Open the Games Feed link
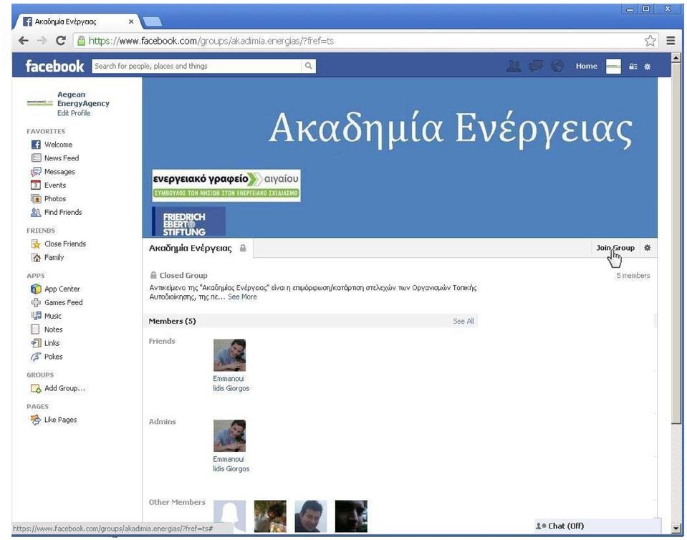Screen dimensions: 687x540 [x=64, y=303]
